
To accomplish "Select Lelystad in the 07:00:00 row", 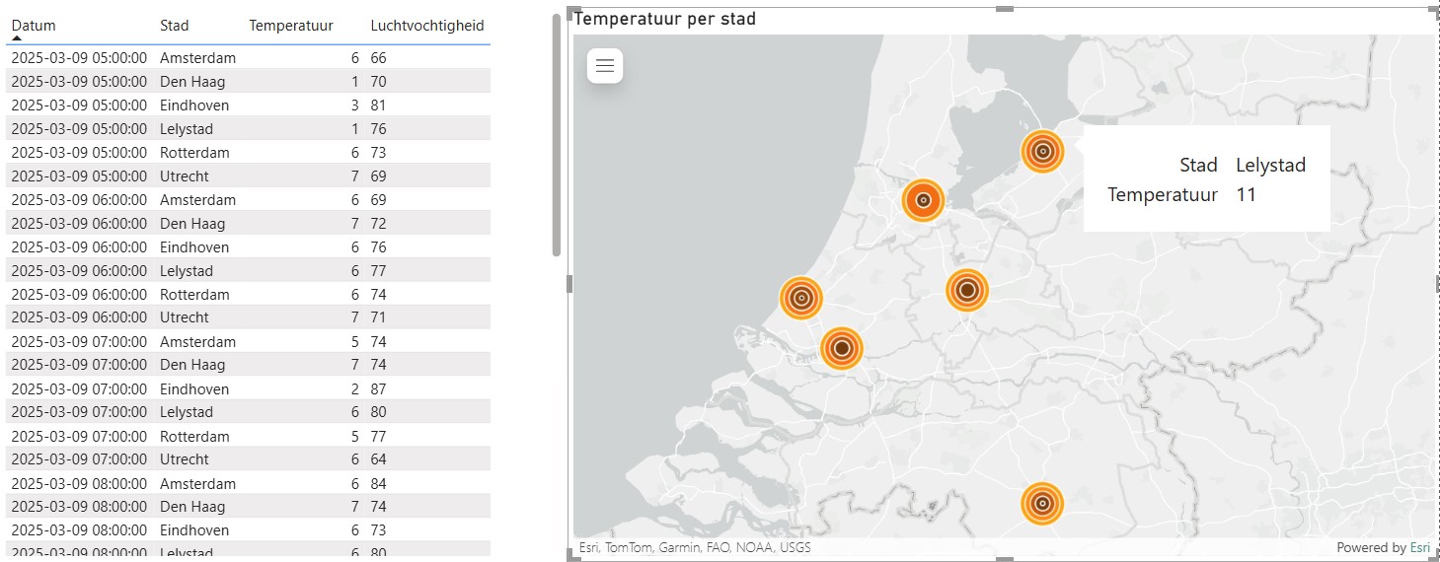I will 187,412.
